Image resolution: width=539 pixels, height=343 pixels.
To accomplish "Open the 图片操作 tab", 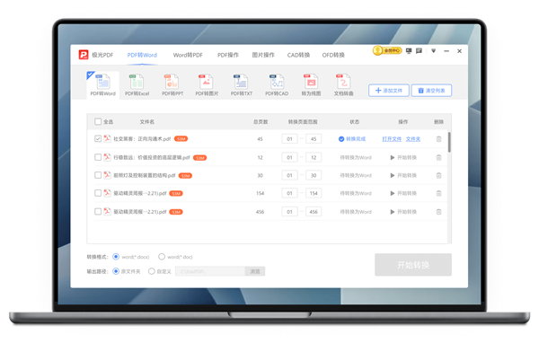I will (263, 55).
